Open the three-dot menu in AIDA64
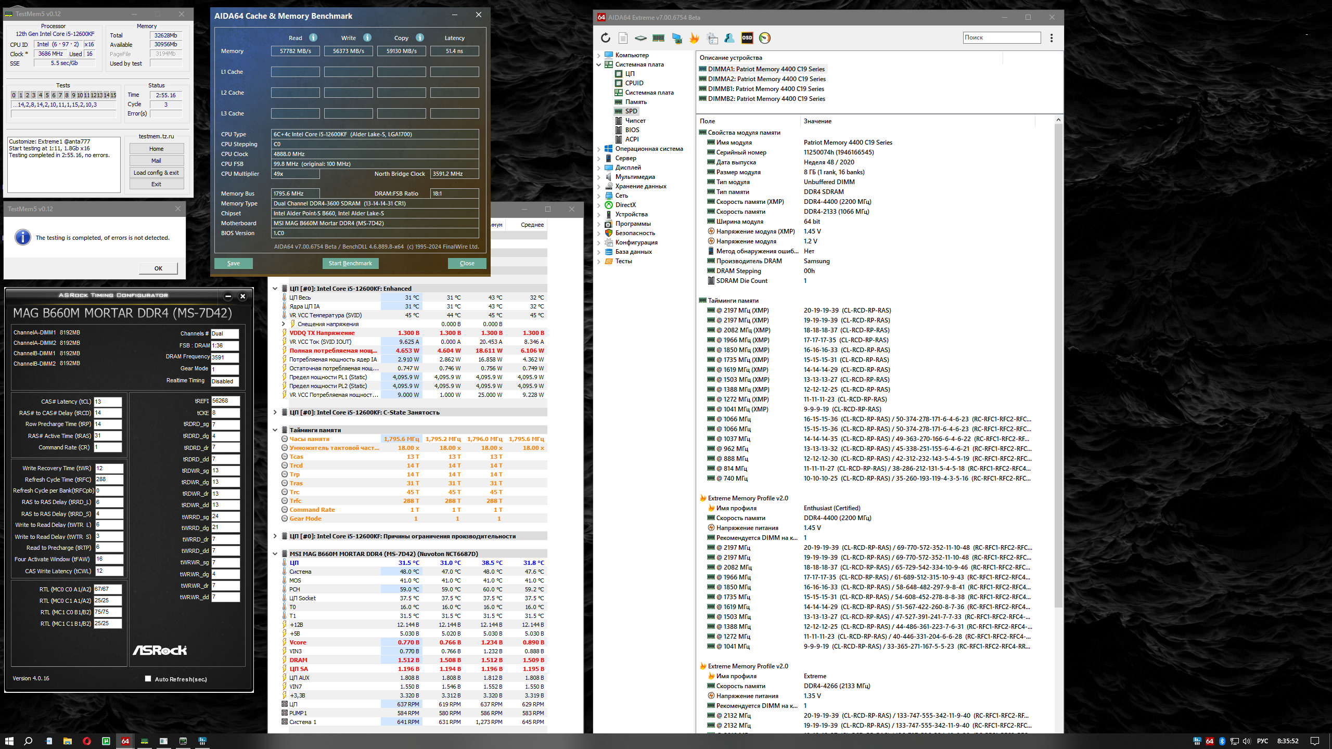 (1052, 38)
